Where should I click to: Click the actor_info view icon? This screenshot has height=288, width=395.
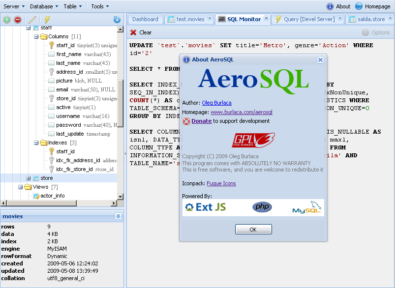36,196
